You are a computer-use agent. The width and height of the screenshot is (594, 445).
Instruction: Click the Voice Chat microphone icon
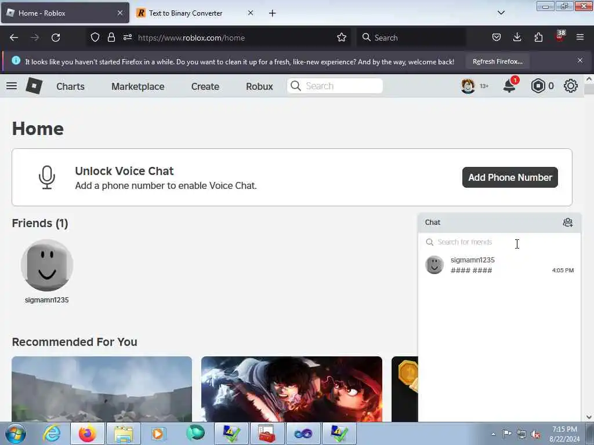47,177
